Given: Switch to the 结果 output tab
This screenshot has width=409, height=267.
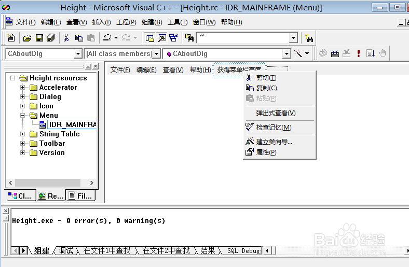Looking at the screenshot, I should (x=208, y=250).
